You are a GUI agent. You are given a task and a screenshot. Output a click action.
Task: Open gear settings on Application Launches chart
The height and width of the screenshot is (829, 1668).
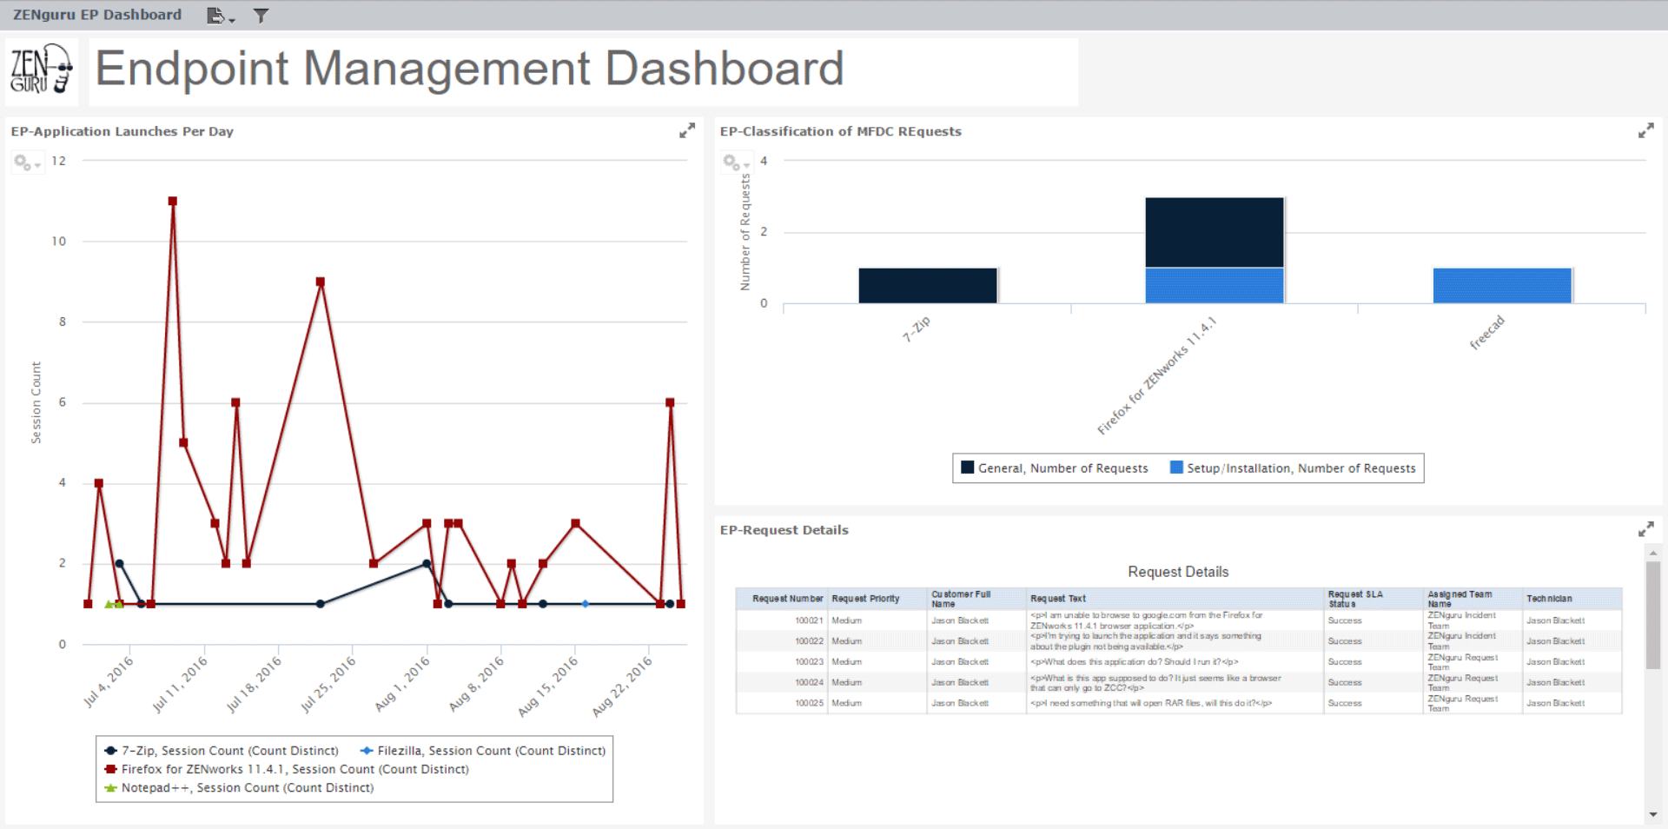tap(27, 162)
